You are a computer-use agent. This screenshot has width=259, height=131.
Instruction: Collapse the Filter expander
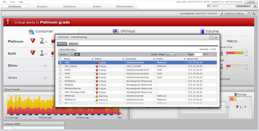point(63,55)
